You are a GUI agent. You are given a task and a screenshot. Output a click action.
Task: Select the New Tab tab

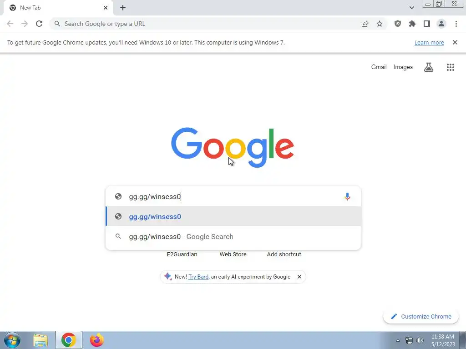(x=58, y=8)
